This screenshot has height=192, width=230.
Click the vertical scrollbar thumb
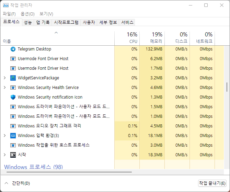coord(227,87)
